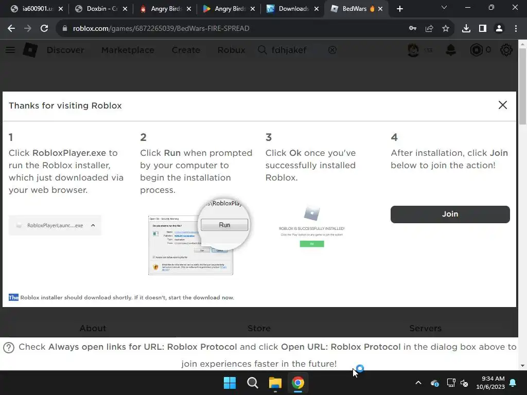527x395 pixels.
Task: Select the Servers tab
Action: click(x=425, y=328)
